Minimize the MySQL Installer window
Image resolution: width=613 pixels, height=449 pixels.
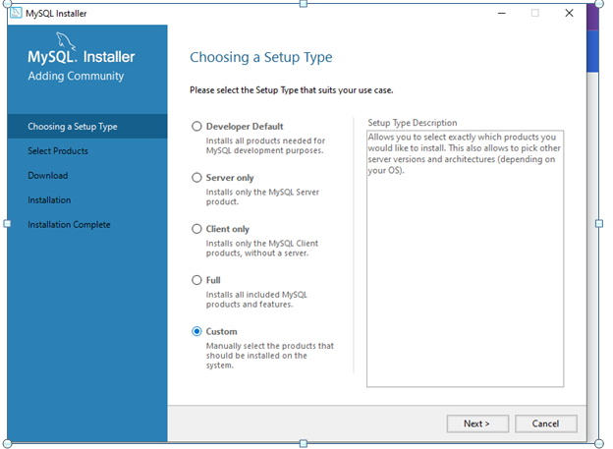(x=502, y=13)
